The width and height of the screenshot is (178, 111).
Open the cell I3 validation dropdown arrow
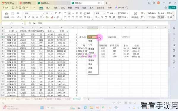[x=99, y=37]
